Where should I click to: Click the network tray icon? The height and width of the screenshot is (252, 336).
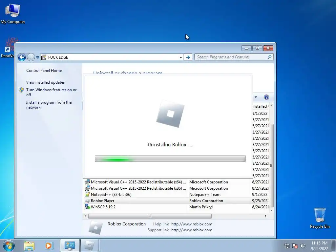coord(287,246)
